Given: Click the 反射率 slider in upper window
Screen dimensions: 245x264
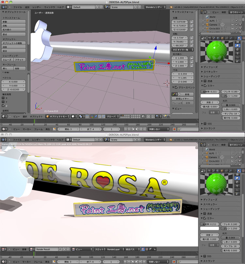Looking at the screenshot, I should pos(209,92).
